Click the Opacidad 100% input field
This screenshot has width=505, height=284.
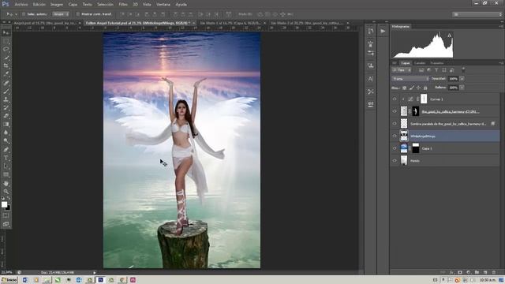point(453,79)
